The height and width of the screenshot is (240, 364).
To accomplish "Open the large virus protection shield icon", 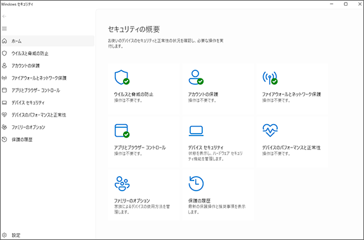I will click(122, 77).
